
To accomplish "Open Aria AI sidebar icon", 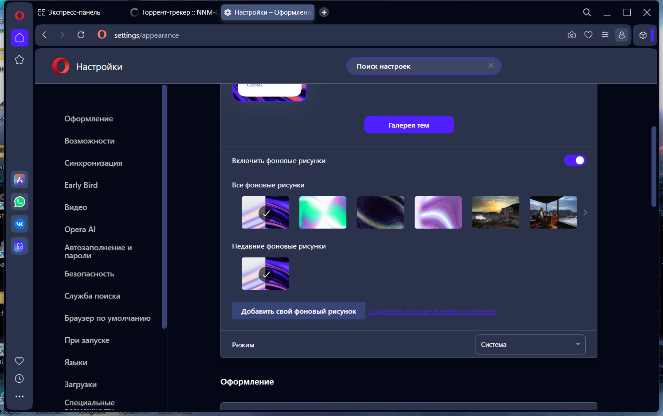I will pyautogui.click(x=20, y=180).
